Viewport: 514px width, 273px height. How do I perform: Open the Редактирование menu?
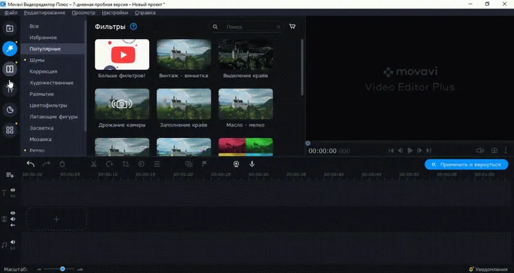pos(44,13)
